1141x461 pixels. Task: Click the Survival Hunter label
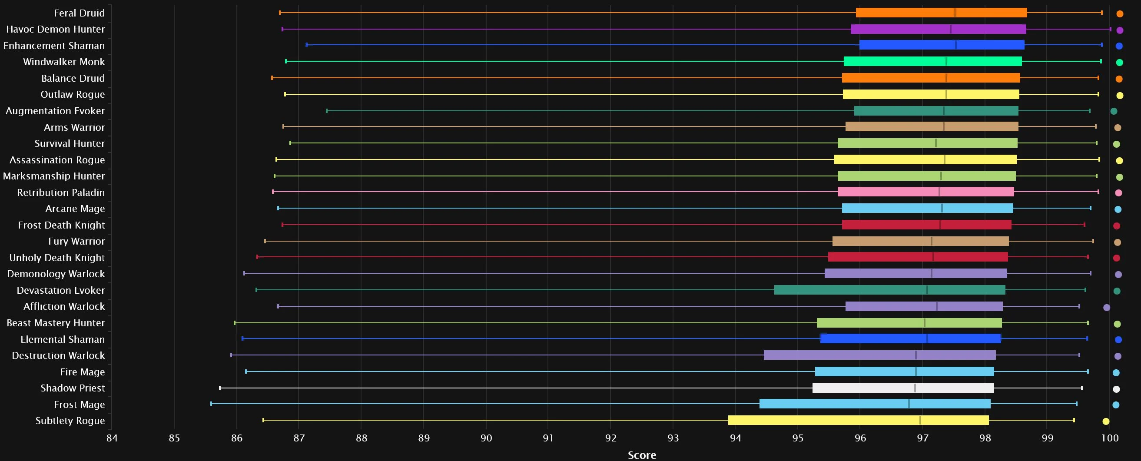click(x=70, y=143)
